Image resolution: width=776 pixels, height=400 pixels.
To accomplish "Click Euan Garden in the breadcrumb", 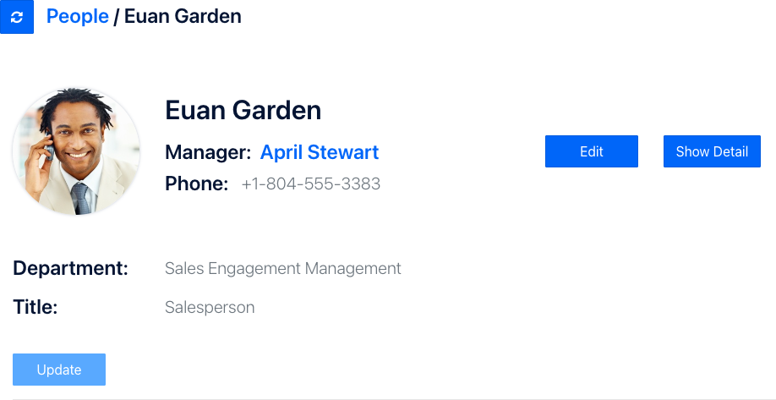I will [x=183, y=16].
